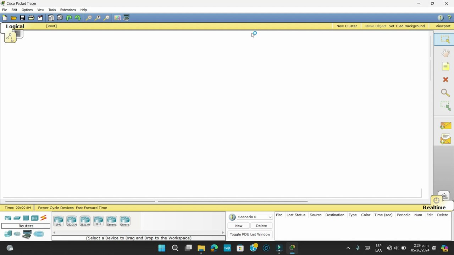The height and width of the screenshot is (255, 454).
Task: Click Set Tiled Background
Action: point(406,26)
